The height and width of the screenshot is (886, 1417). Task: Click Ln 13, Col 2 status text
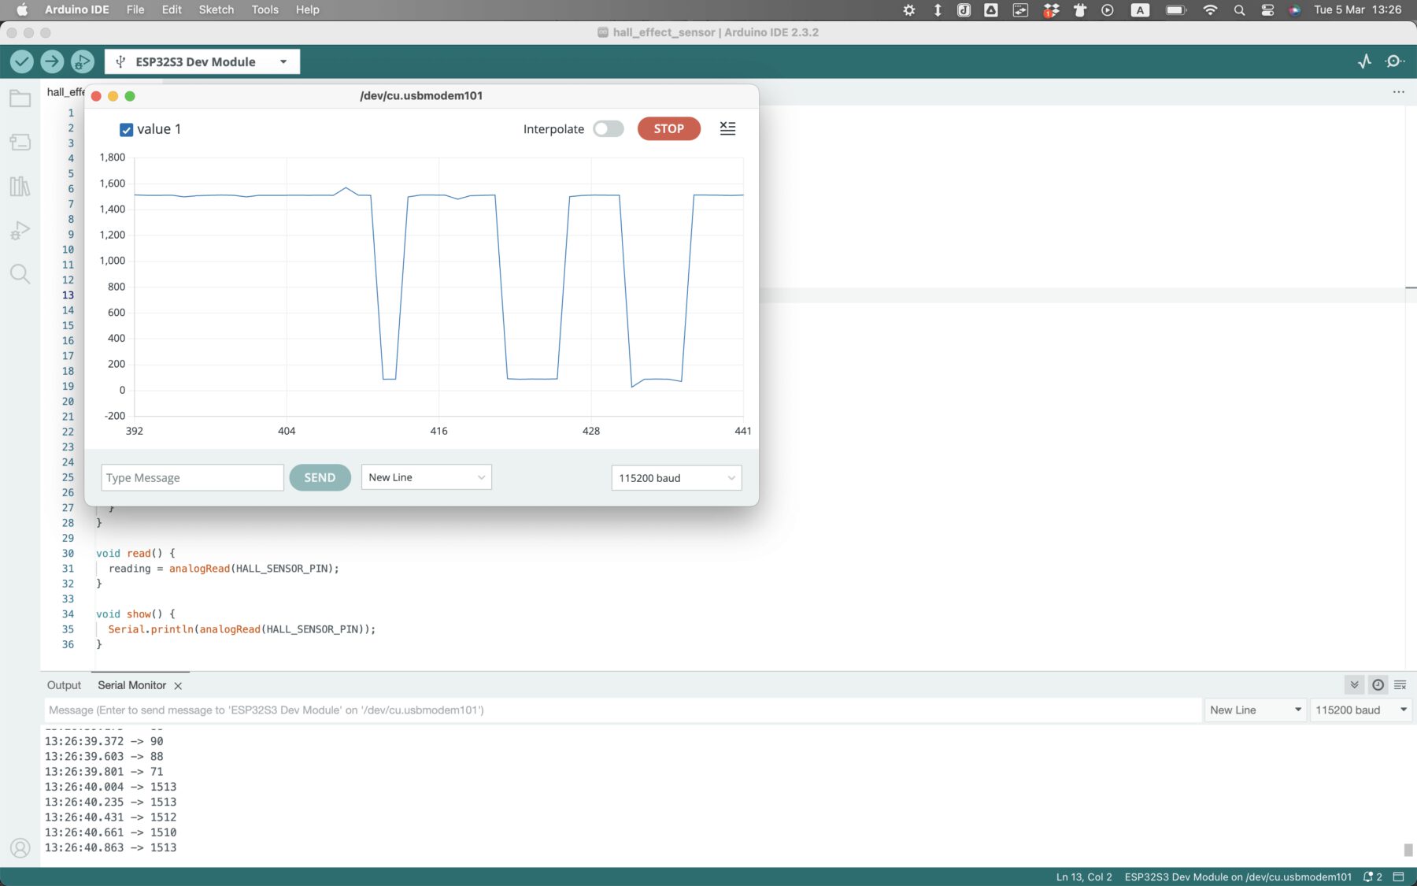coord(1084,877)
